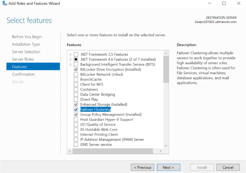Click the wizard server icon in title bar
This screenshot has height=173, width=246.
[5, 3]
